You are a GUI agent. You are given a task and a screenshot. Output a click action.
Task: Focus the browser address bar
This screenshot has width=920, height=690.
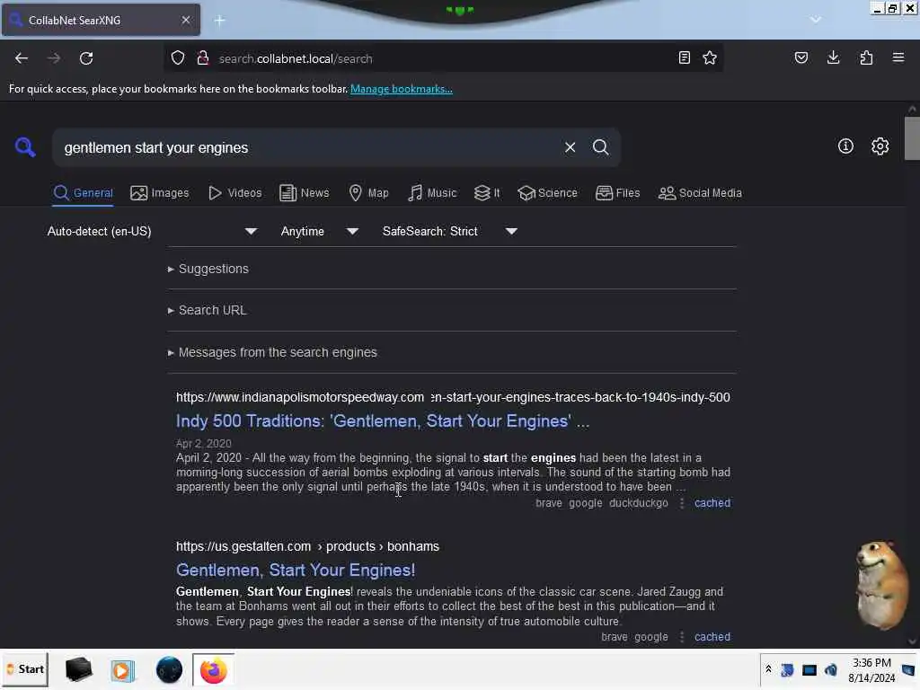443,58
